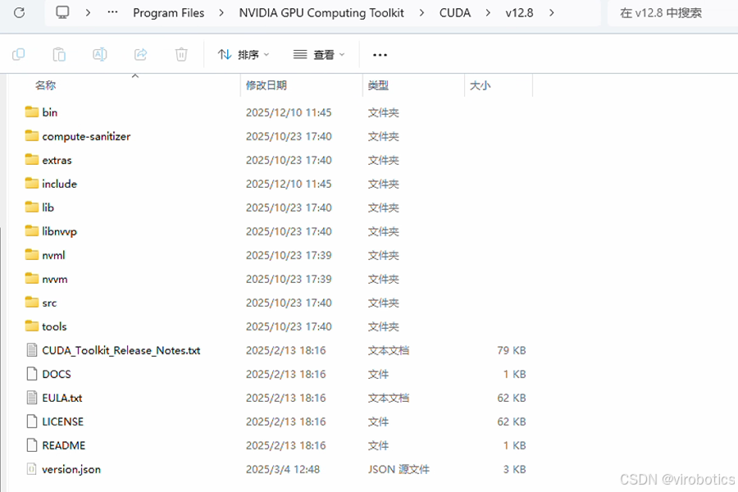Click the 在 v12.8 中搜索 search box

point(673,13)
